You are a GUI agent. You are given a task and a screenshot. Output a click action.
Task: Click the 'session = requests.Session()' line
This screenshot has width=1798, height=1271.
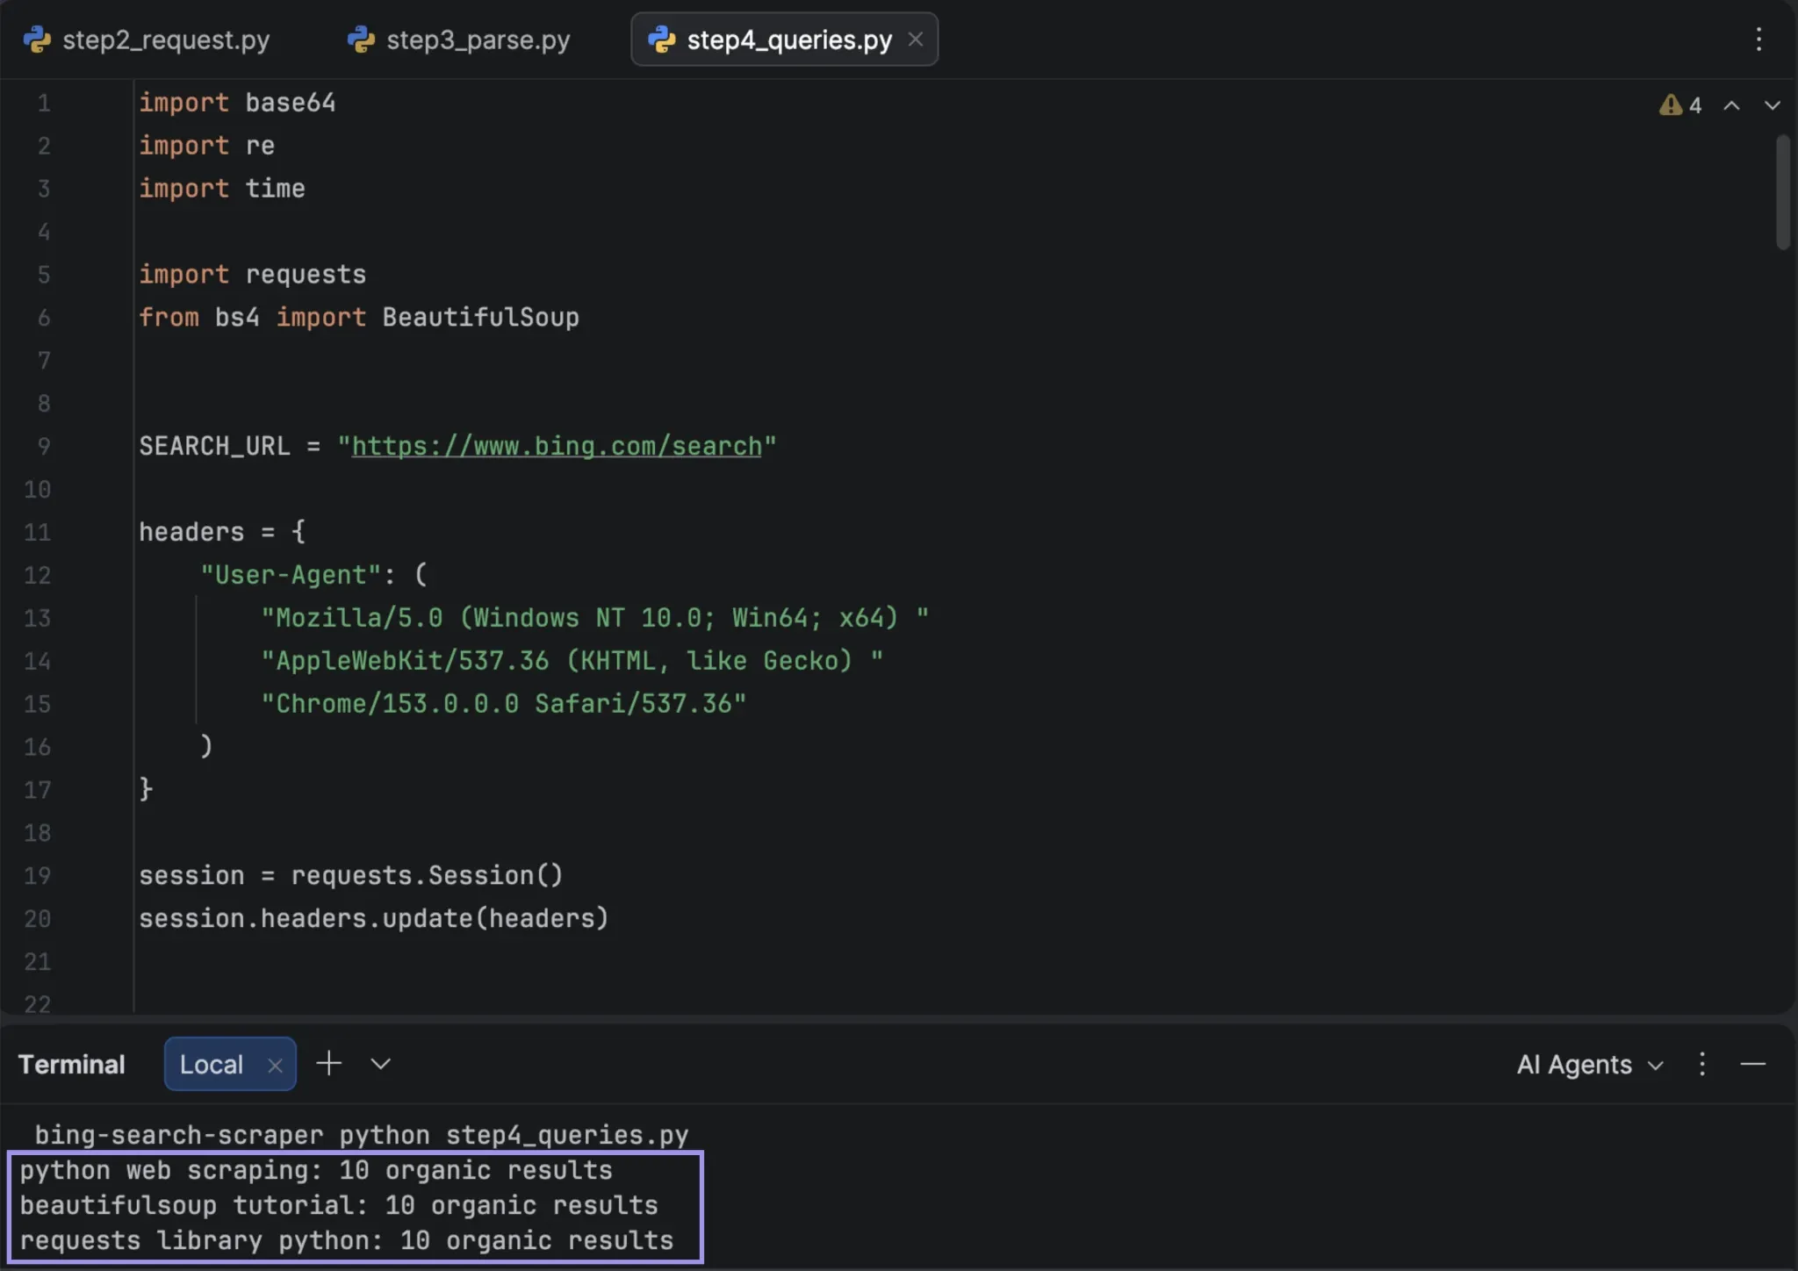pyautogui.click(x=350, y=875)
